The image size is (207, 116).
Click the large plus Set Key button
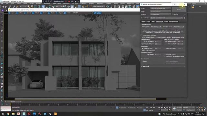[174, 109]
